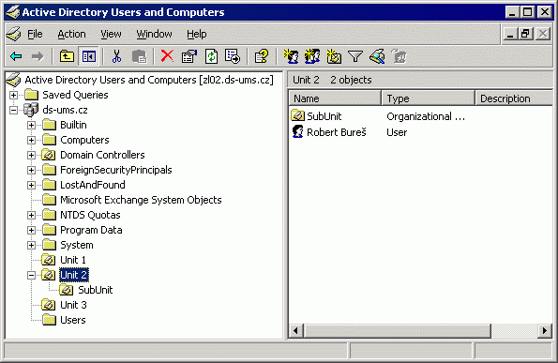
Task: Click the Cut scissors icon
Action: point(116,56)
